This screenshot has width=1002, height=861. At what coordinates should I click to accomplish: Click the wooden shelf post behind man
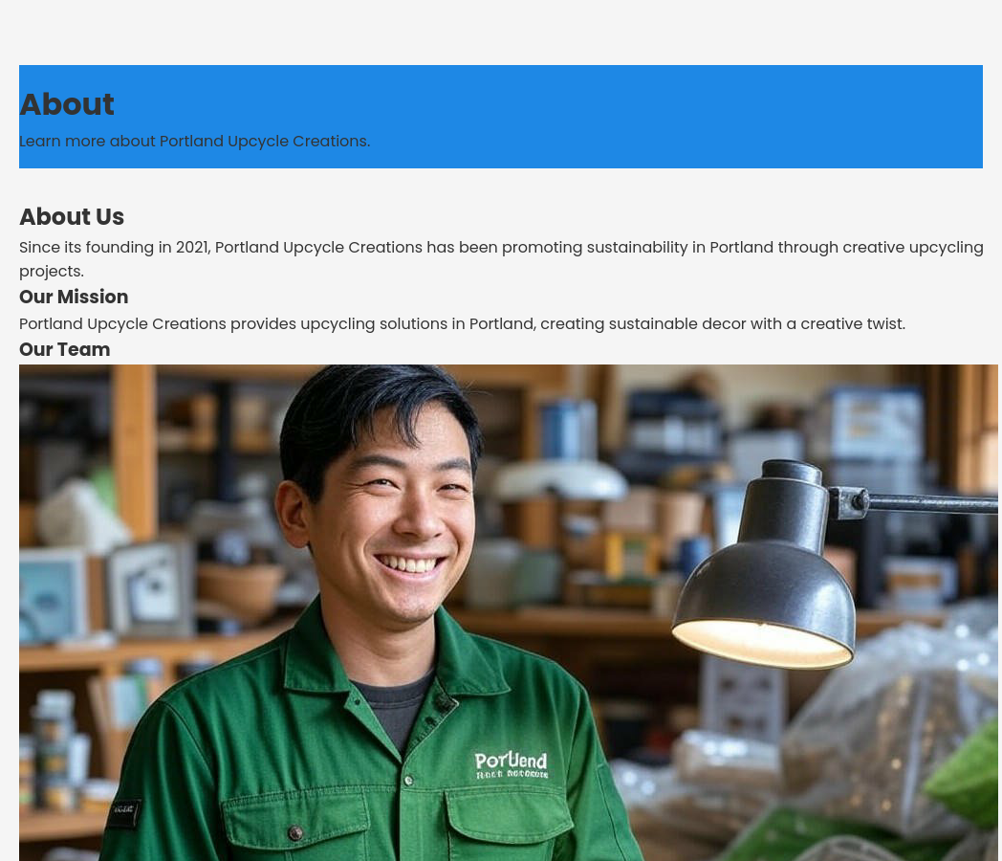pyautogui.click(x=134, y=453)
